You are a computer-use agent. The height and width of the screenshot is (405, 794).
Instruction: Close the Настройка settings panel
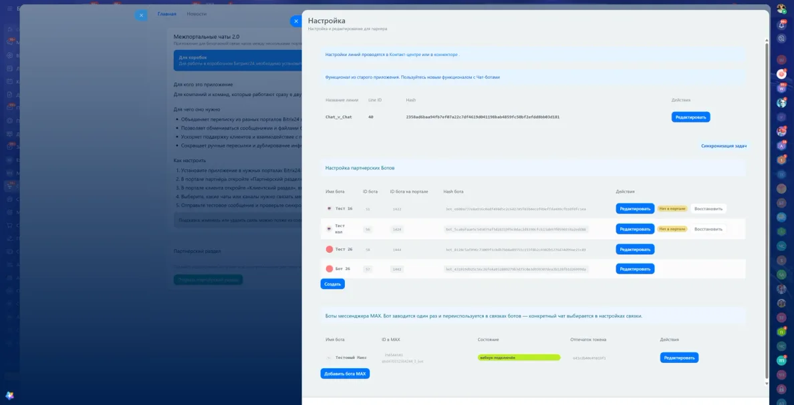295,21
